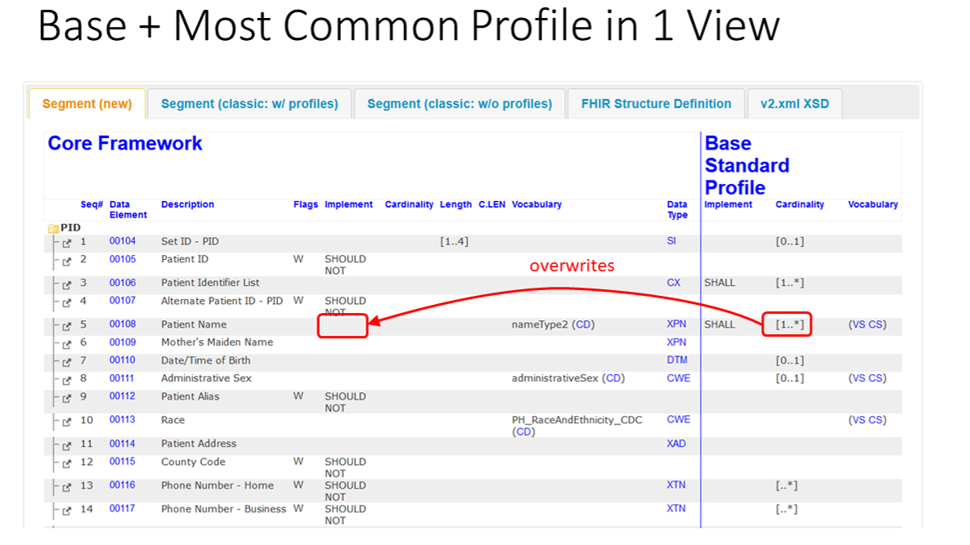Click the XPN data type for Patient Name
Viewport: 970px width, 545px height.
click(x=676, y=324)
